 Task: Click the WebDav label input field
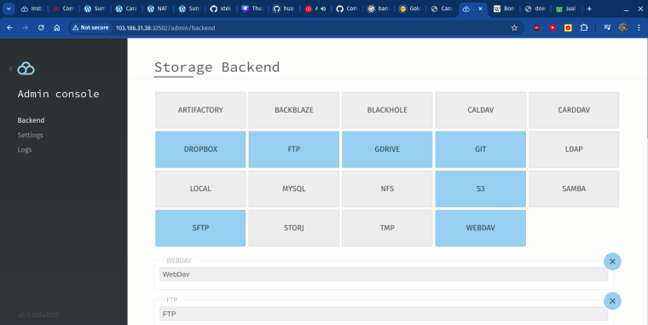click(384, 274)
